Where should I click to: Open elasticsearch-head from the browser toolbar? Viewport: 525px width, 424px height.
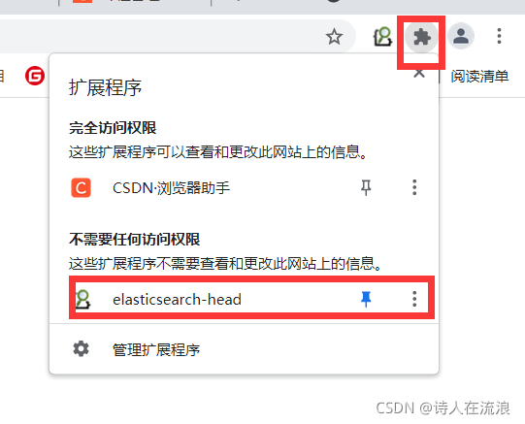[382, 37]
